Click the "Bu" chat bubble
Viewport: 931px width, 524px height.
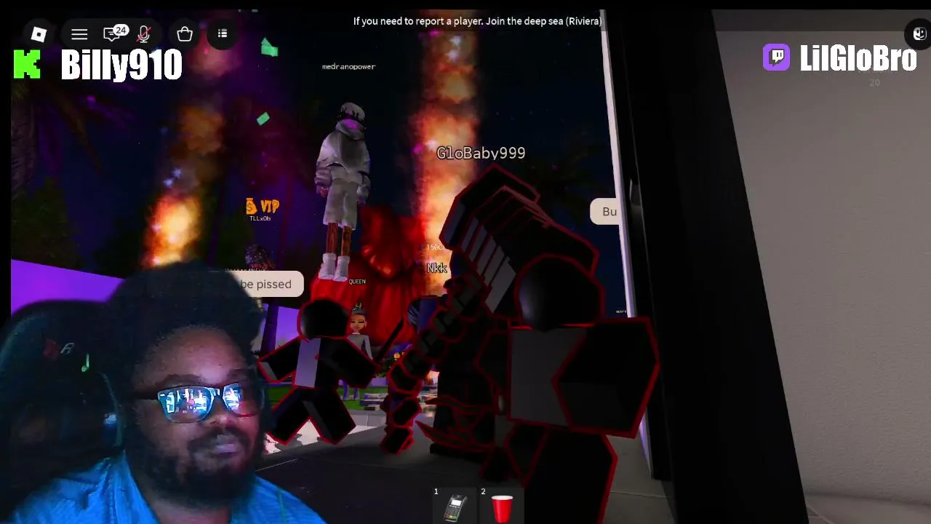coord(605,212)
